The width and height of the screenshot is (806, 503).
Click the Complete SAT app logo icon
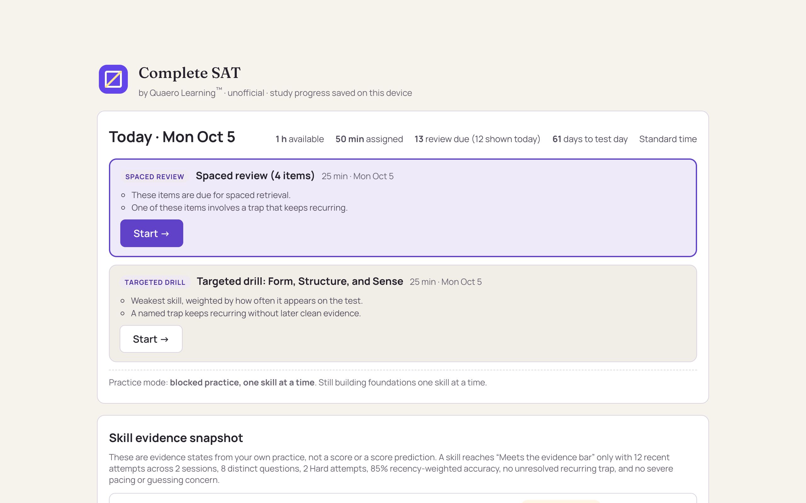click(113, 79)
